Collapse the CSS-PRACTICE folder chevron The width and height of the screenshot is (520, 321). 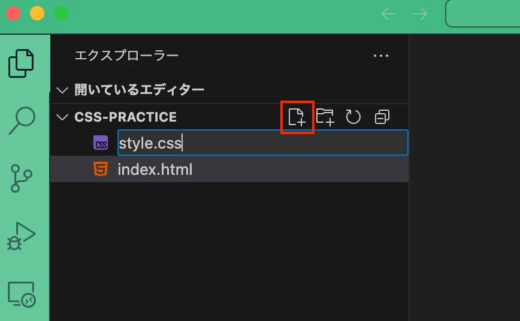click(x=62, y=117)
